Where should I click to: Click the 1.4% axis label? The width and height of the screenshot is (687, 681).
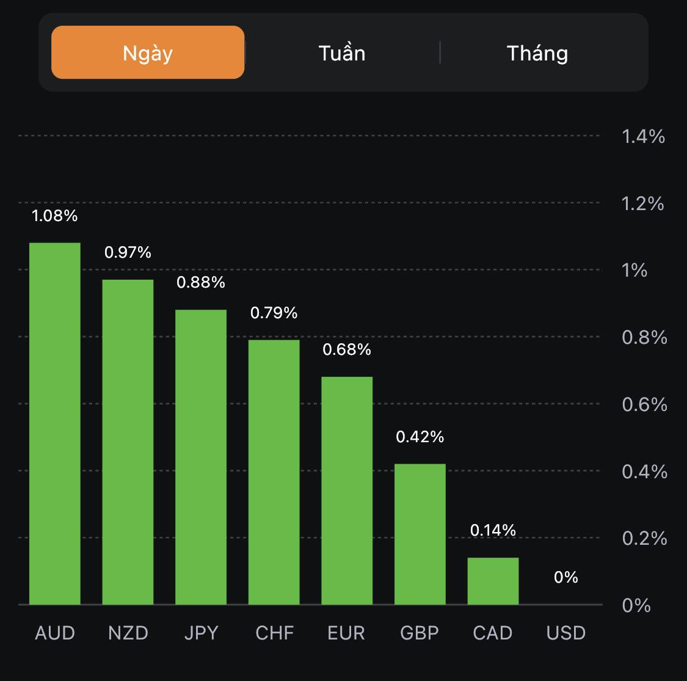[643, 136]
